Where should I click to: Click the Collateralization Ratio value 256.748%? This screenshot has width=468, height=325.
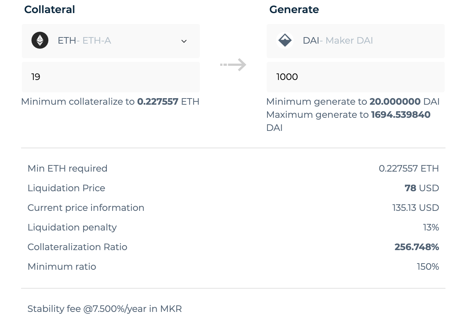point(417,247)
